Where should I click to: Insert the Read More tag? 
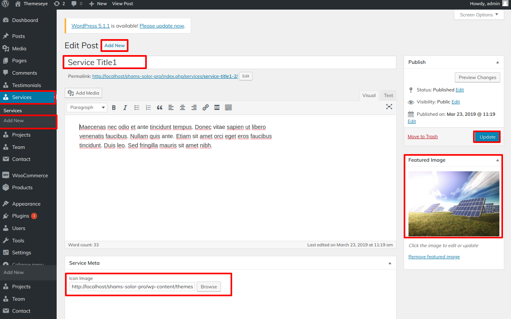click(217, 107)
